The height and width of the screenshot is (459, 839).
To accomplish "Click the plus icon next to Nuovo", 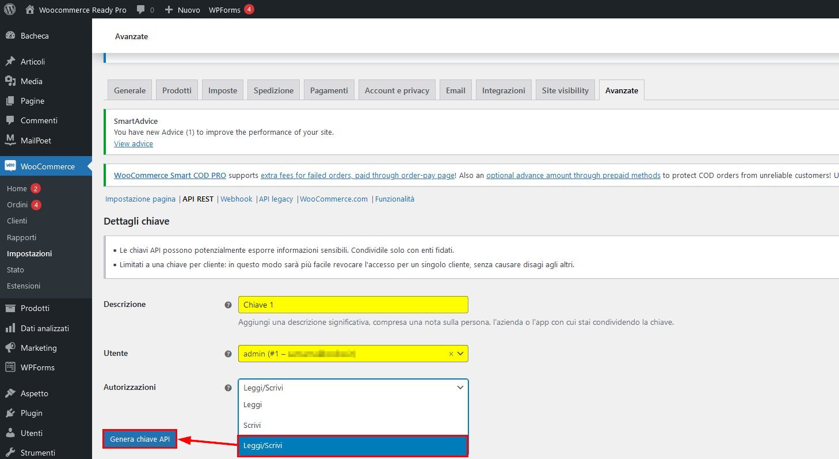I will pos(169,10).
